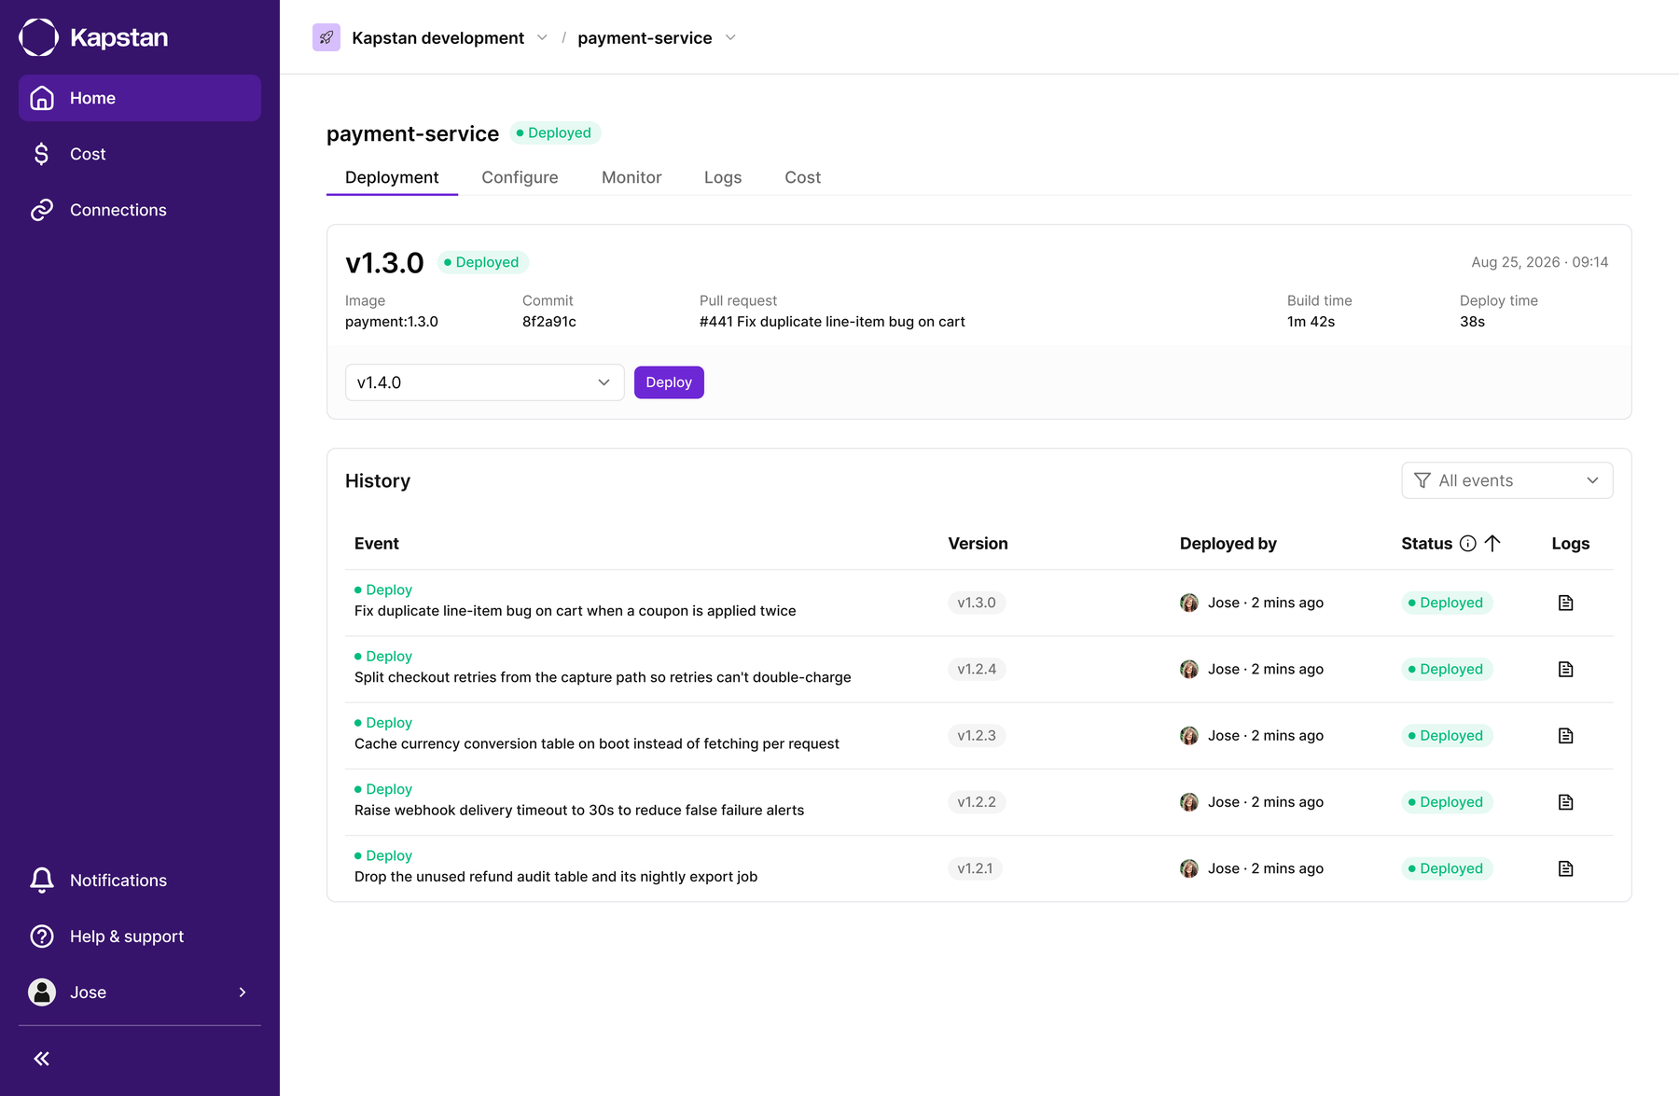Click the purple Deploy button
Image resolution: width=1679 pixels, height=1096 pixels.
669,382
